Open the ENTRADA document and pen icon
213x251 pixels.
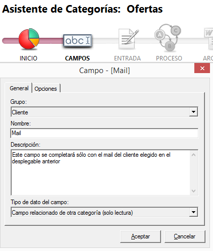click(128, 39)
